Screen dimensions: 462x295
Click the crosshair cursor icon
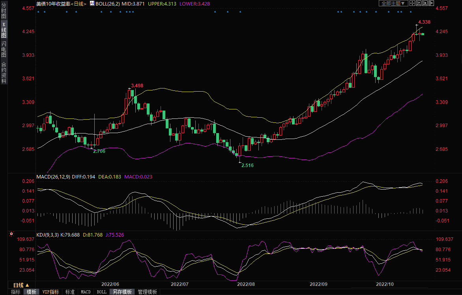412,3
